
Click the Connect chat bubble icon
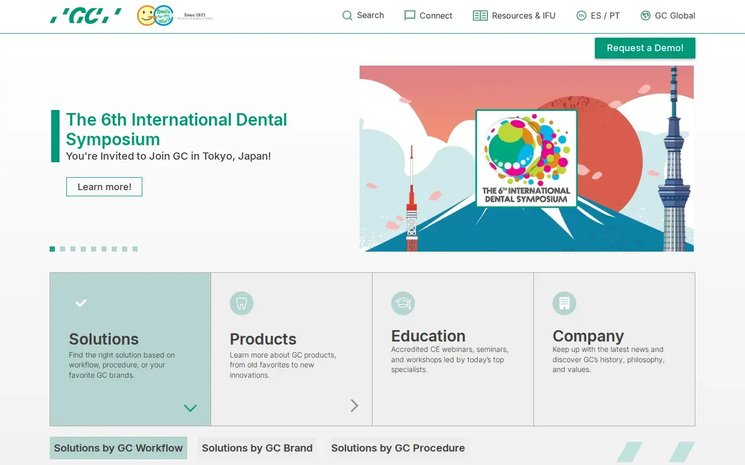coord(410,16)
